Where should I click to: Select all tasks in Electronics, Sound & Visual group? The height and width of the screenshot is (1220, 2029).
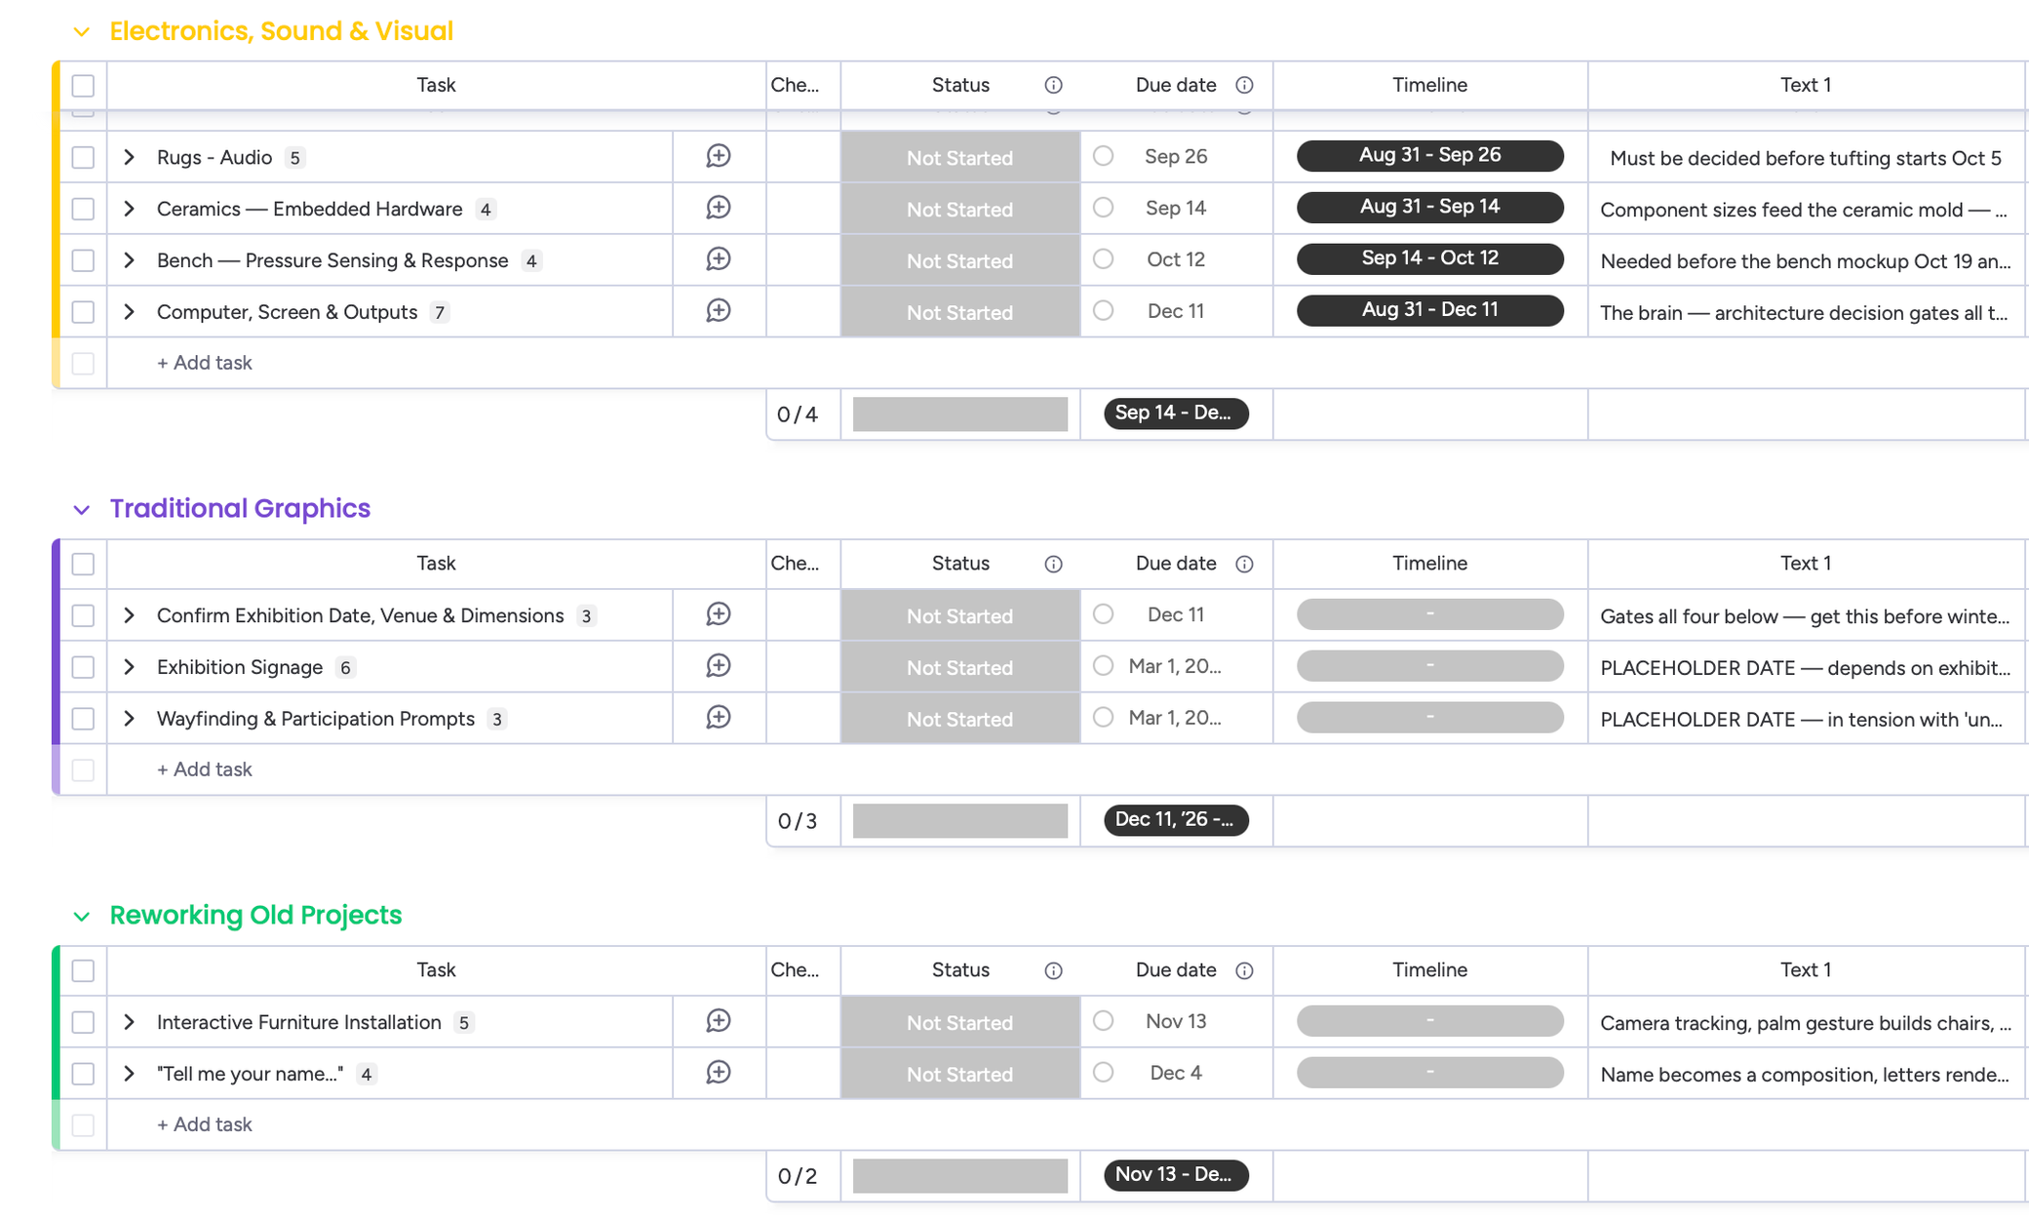[x=83, y=86]
